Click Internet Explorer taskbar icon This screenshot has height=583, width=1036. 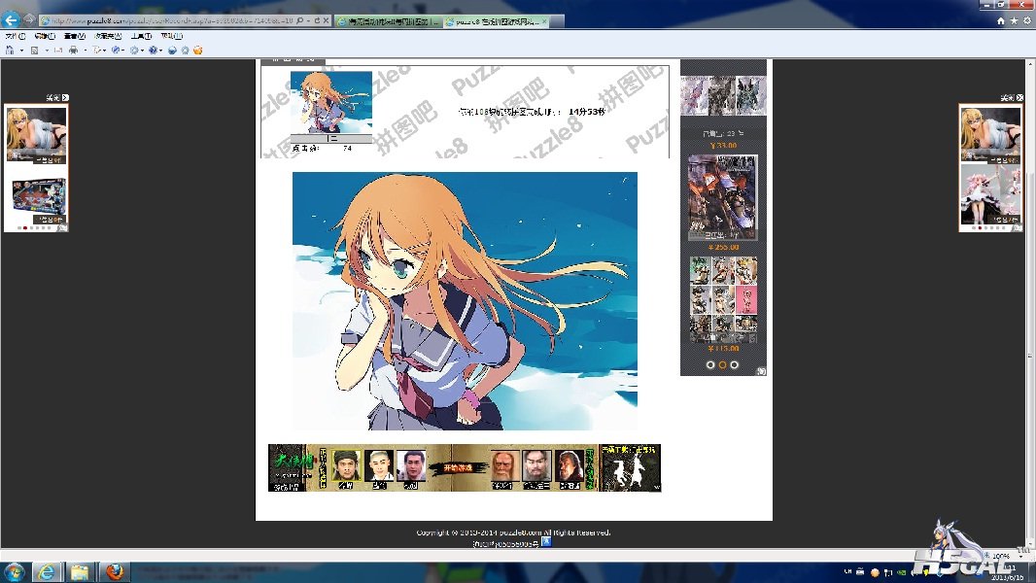[47, 571]
